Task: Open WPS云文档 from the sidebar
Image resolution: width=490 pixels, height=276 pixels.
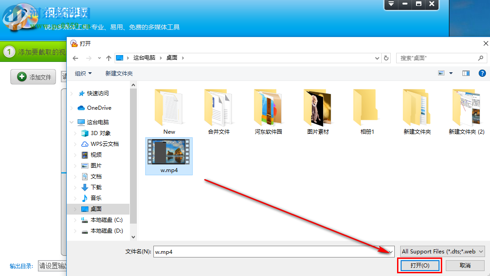Action: coord(85,144)
